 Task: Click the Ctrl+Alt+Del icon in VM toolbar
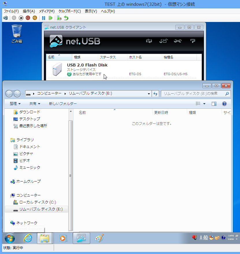click(x=6, y=18)
